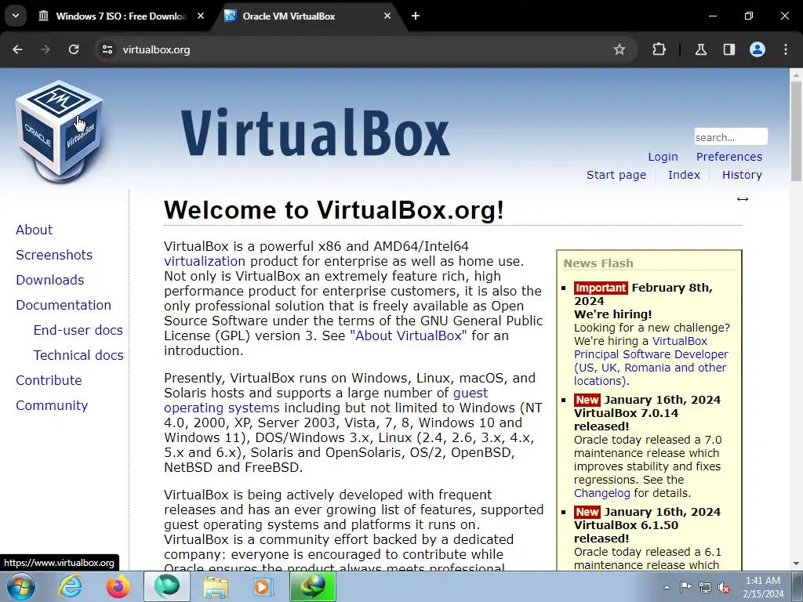
Task: Click the red Important news badge
Action: [600, 288]
